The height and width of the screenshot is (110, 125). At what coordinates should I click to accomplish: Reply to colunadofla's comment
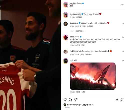[x=83, y=45]
